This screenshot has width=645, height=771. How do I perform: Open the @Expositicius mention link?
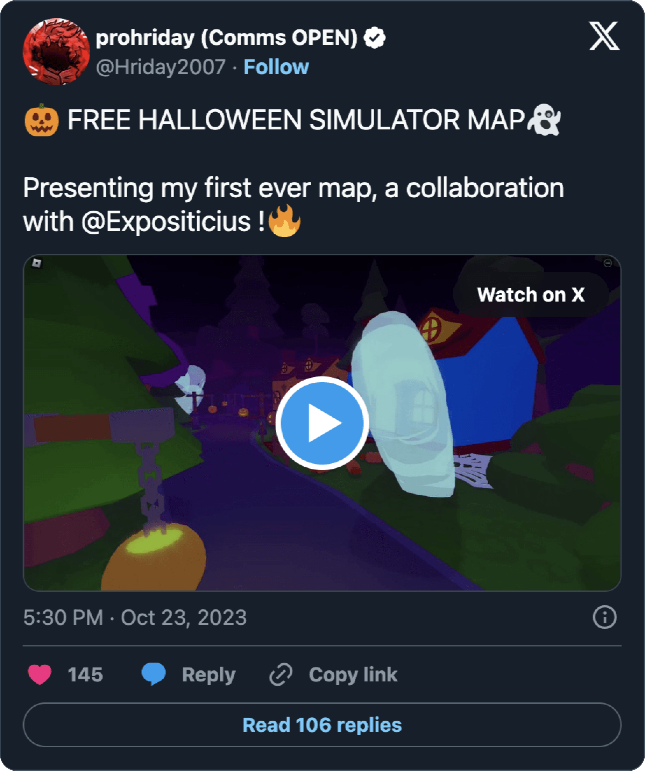pos(166,222)
